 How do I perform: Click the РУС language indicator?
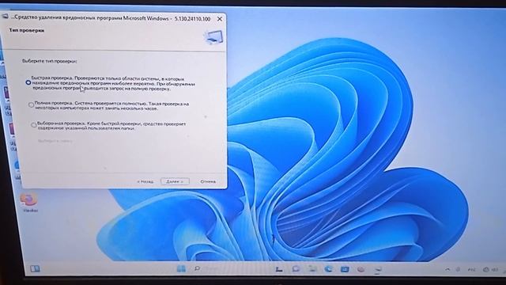[x=471, y=269]
